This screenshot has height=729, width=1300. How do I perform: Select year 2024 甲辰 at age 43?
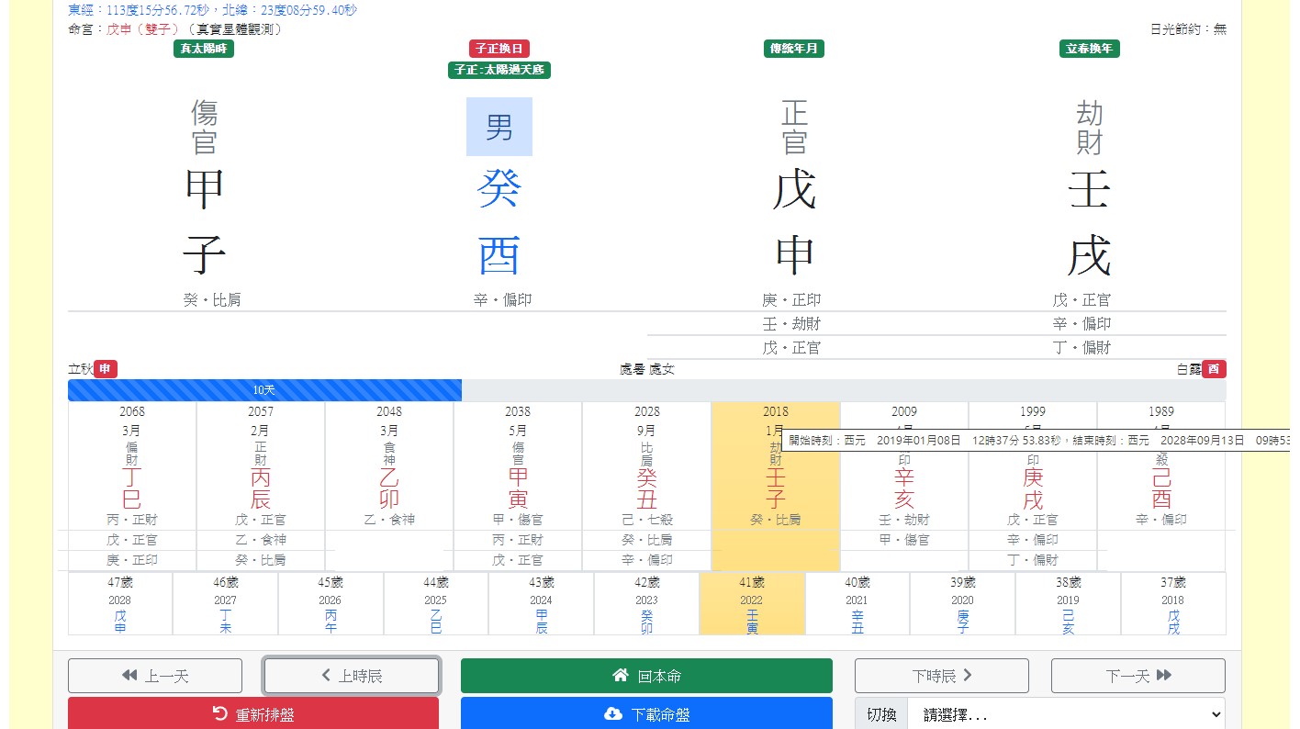point(542,604)
